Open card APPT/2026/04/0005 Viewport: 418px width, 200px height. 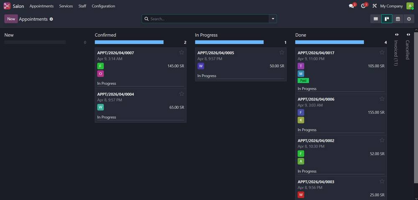coord(241,64)
